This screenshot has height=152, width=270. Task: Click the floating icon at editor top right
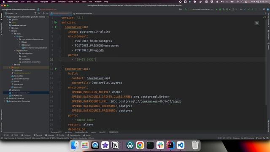[256, 23]
